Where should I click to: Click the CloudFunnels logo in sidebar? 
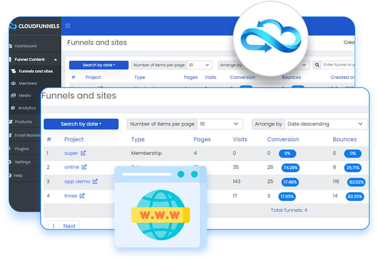click(x=35, y=26)
